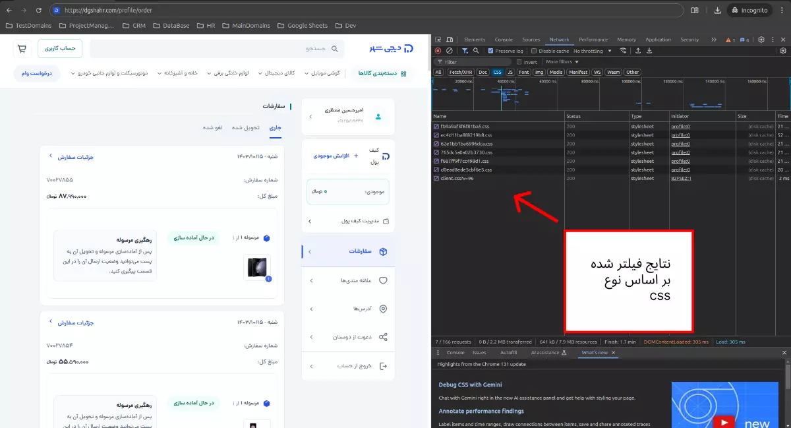Open the No throttling dropdown
Viewport: 791px width, 428px height.
(591, 51)
